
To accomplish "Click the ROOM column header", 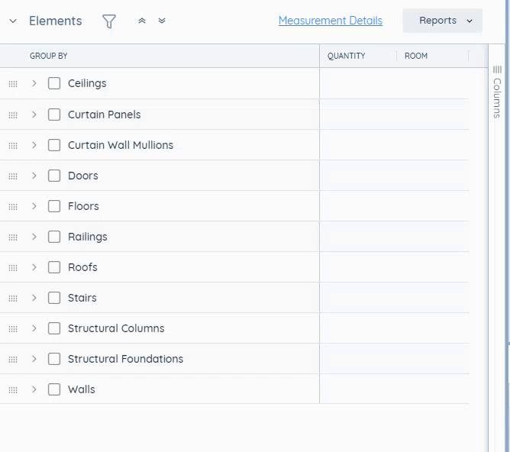I will (416, 56).
